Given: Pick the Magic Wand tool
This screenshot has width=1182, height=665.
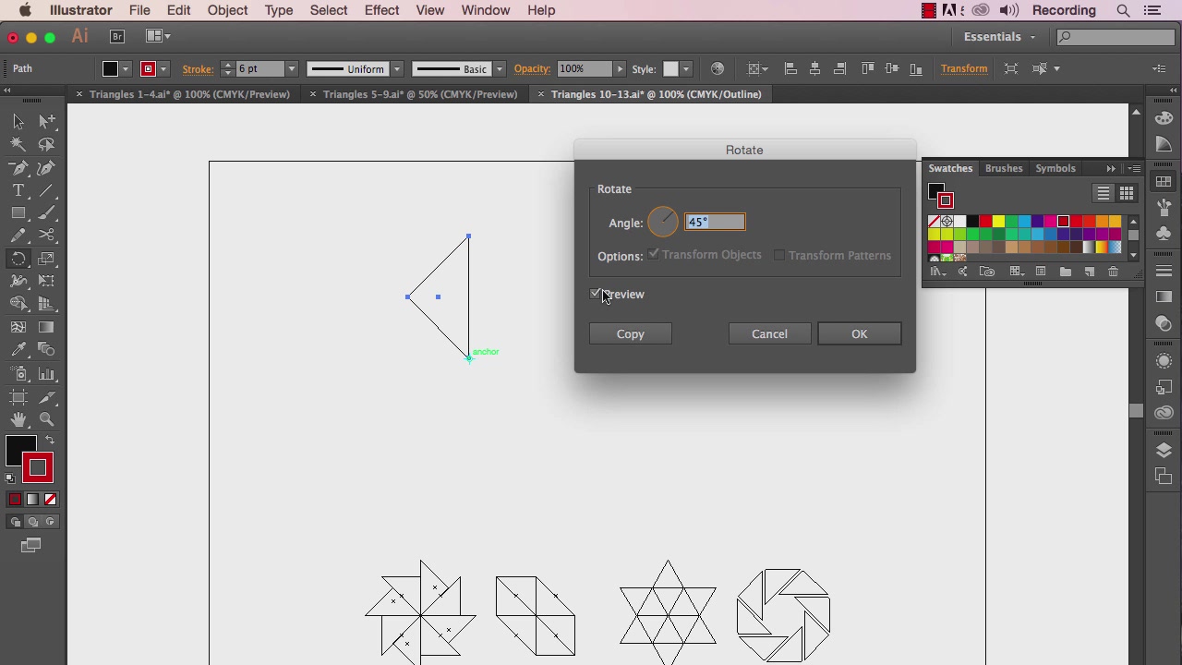Looking at the screenshot, I should pos(18,144).
